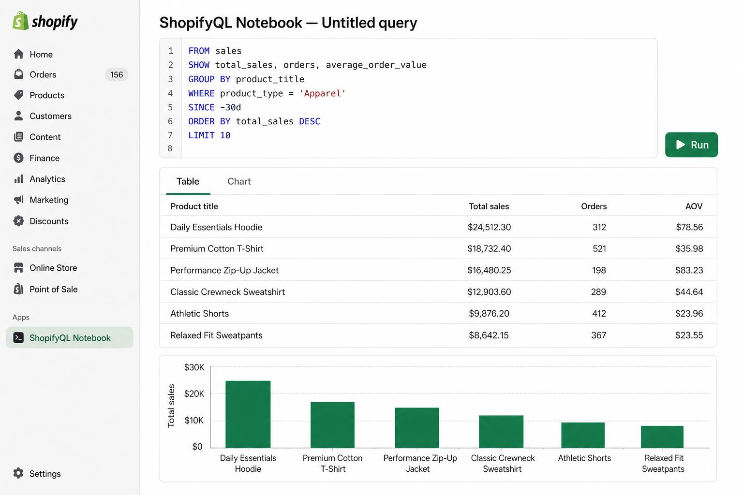Click the Apps heading in sidebar
743x495 pixels.
click(x=21, y=317)
